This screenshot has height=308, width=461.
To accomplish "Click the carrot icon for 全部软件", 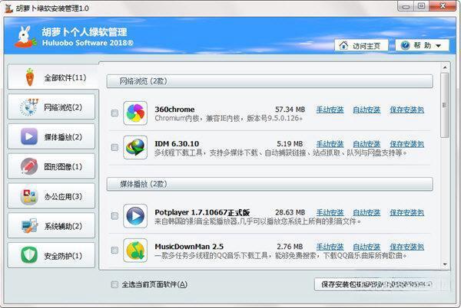I will (30, 77).
